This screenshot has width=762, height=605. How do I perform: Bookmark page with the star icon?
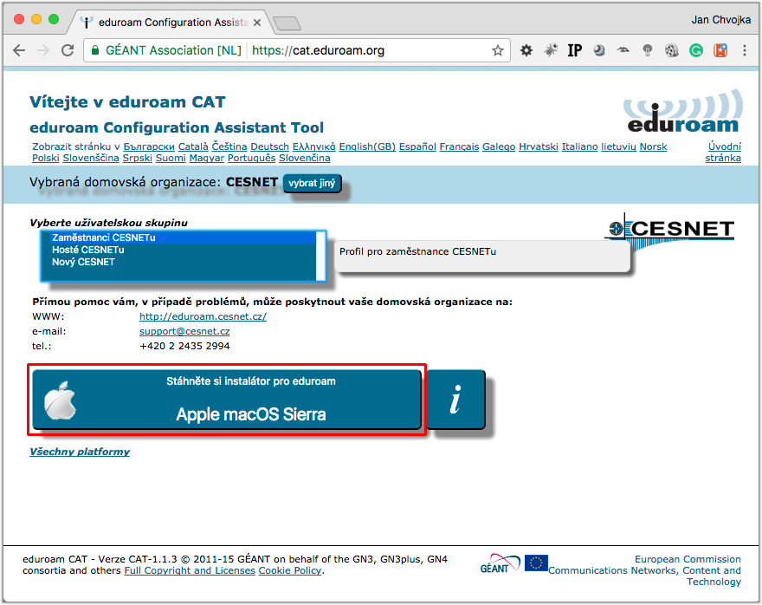click(x=497, y=50)
